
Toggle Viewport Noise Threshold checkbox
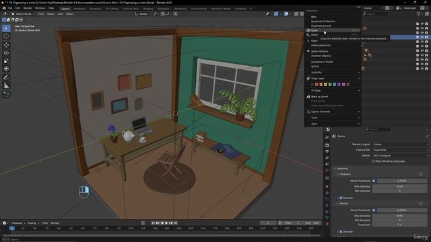tap(374, 181)
